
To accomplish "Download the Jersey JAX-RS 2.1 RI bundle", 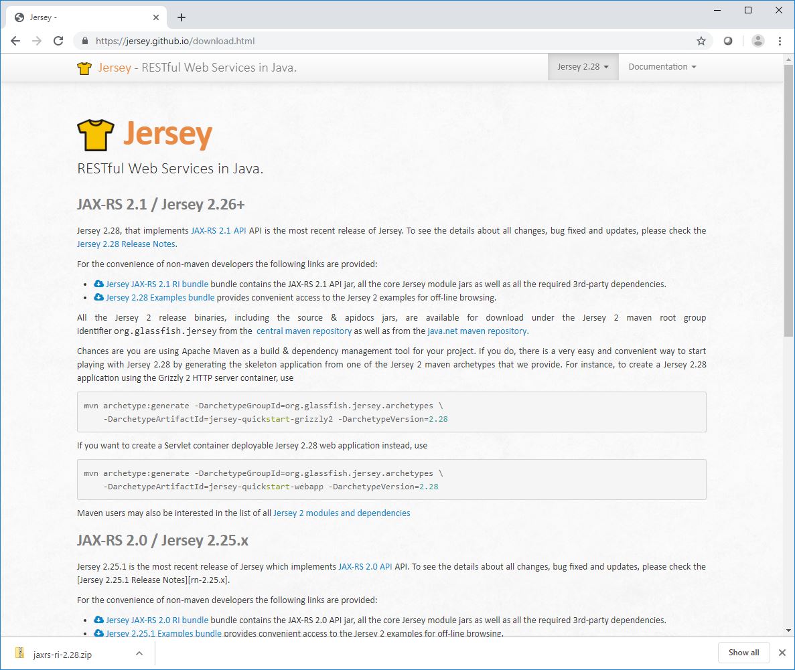I will point(157,284).
